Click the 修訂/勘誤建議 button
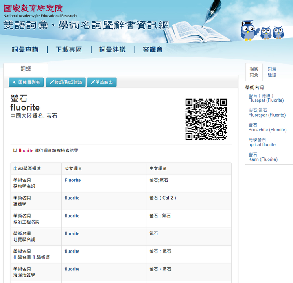 (x=66, y=82)
